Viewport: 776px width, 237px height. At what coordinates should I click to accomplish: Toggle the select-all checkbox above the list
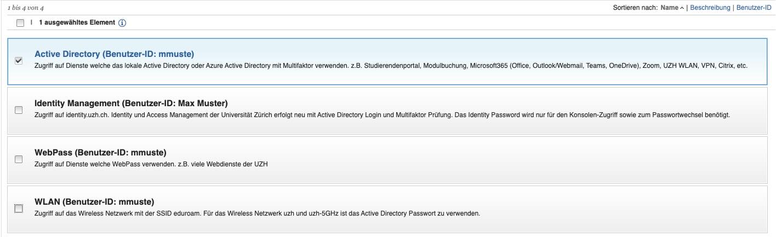(20, 23)
